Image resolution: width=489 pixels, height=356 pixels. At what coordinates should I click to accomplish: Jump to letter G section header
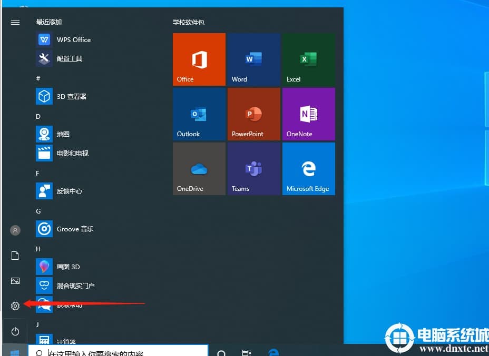point(38,211)
